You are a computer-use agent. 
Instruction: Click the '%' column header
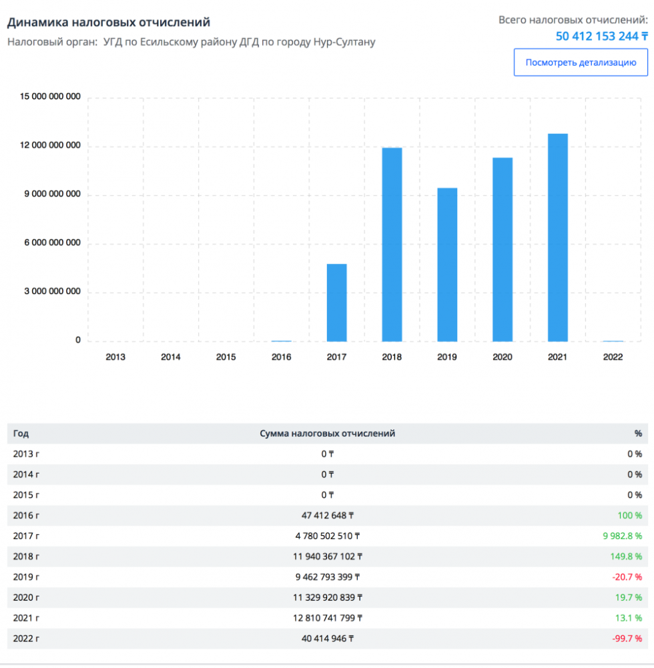638,434
